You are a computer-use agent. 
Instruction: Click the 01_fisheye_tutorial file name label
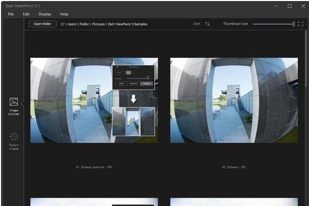point(94,167)
